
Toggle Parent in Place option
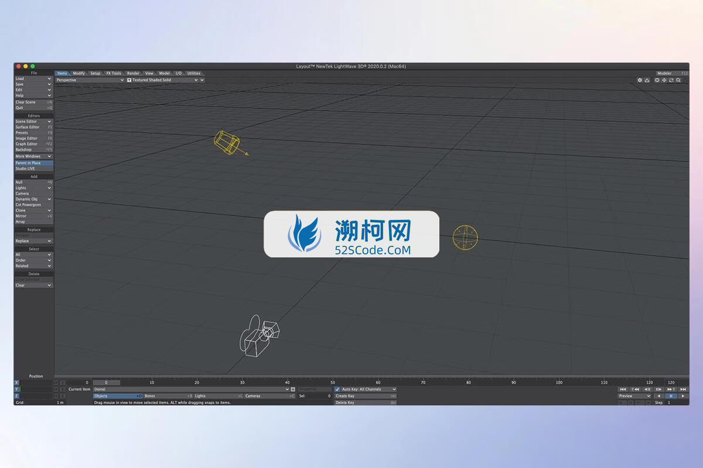coord(34,163)
